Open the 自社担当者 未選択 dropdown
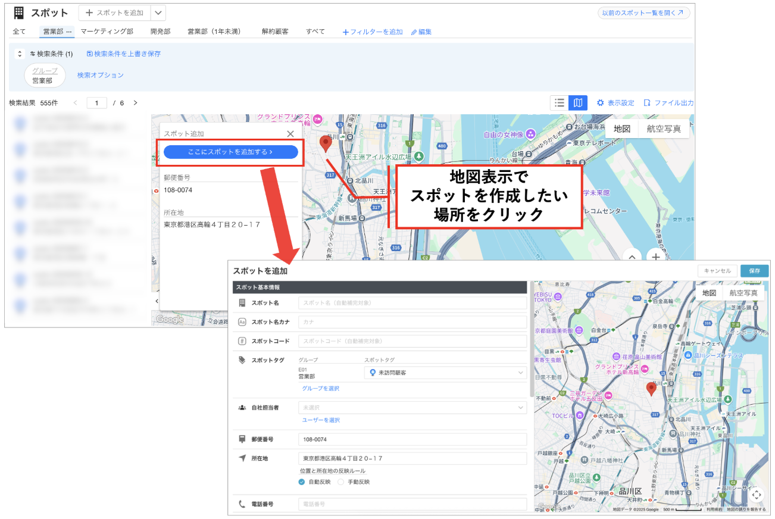This screenshot has width=775, height=519. coord(412,408)
